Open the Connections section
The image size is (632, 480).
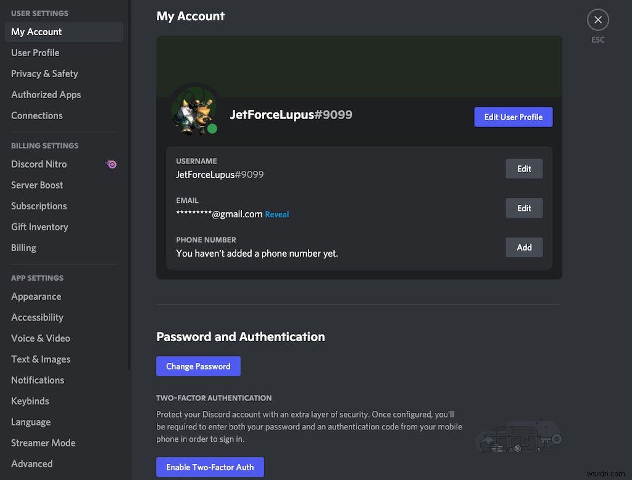[x=36, y=115]
